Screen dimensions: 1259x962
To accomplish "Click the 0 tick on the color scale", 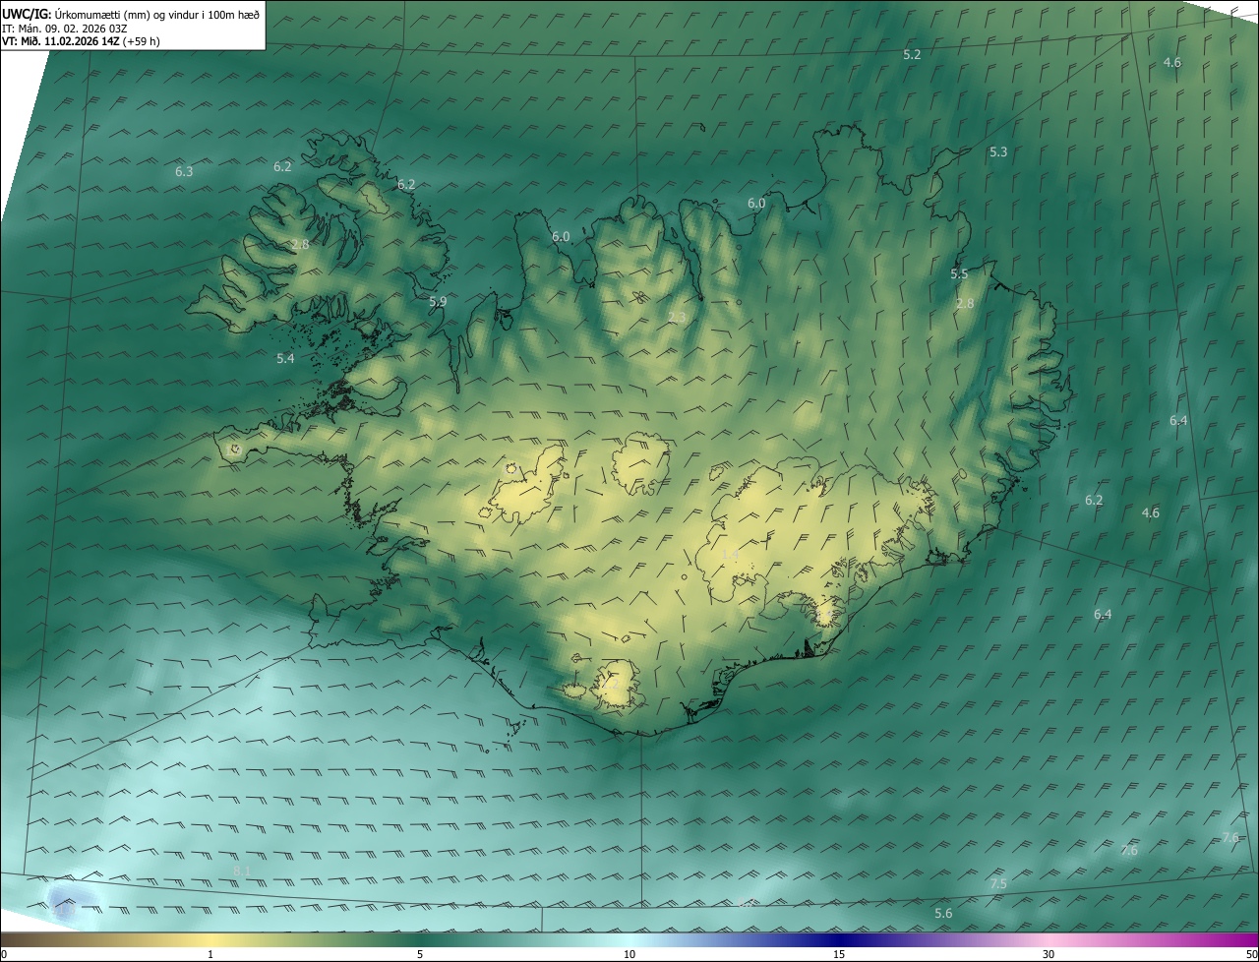I will click(4, 954).
